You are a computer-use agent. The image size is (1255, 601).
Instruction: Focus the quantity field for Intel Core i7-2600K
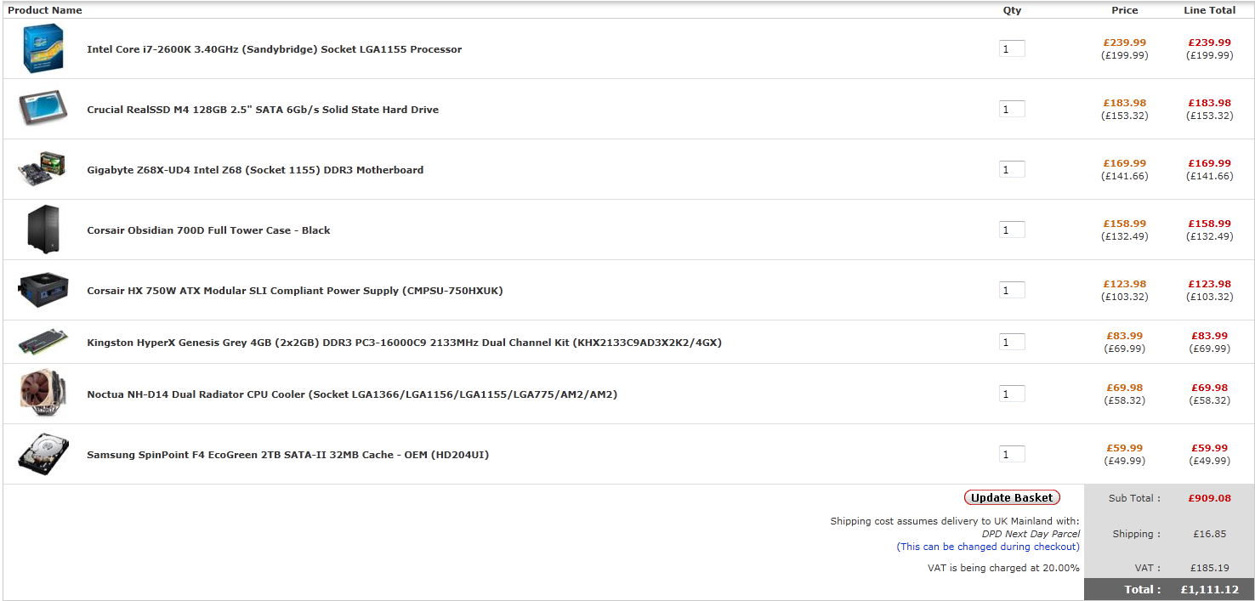[x=1011, y=49]
